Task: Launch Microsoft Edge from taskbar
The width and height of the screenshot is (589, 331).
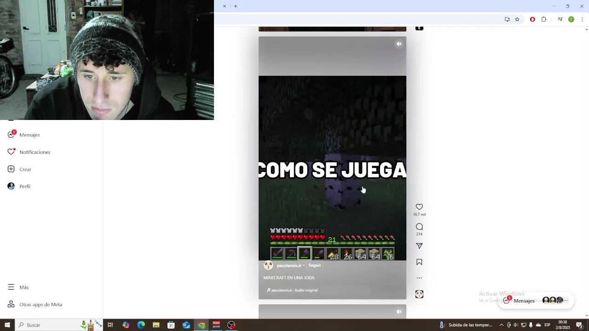Action: coord(141,325)
